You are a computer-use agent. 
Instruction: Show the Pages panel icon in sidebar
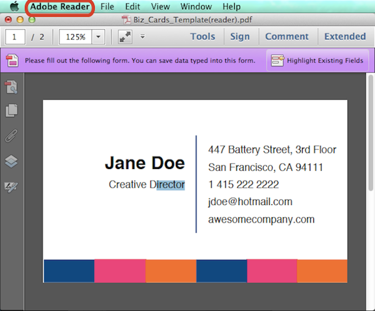tap(11, 111)
